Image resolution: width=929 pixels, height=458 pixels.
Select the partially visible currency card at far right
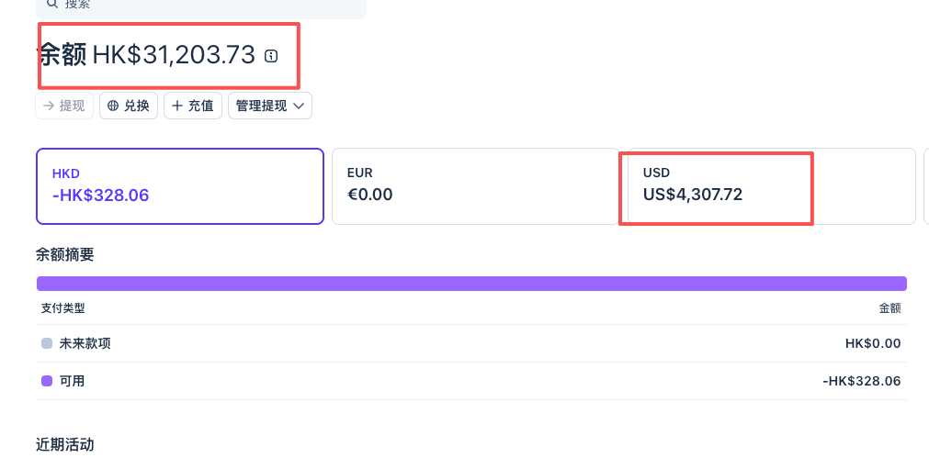(x=926, y=186)
